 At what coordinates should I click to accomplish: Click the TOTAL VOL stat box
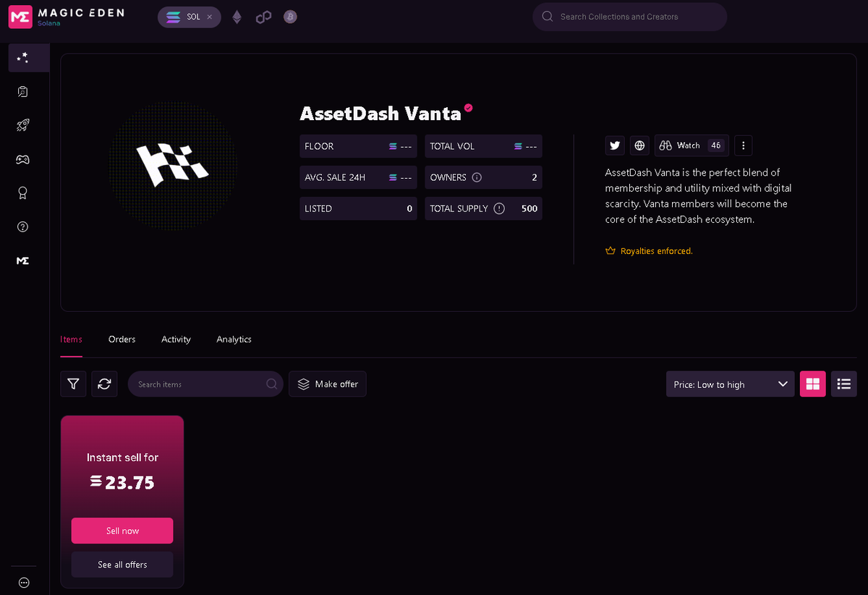point(483,146)
